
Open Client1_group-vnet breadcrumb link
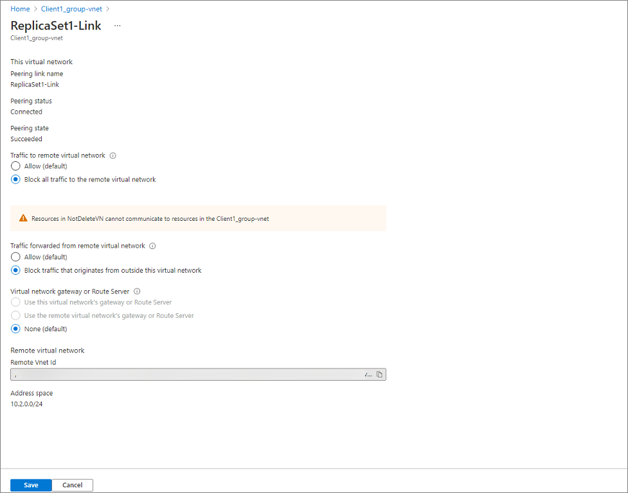70,9
